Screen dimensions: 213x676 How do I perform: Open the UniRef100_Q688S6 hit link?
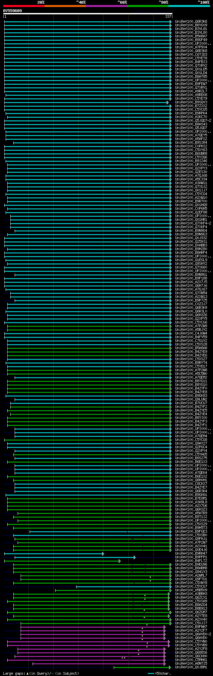(191, 653)
